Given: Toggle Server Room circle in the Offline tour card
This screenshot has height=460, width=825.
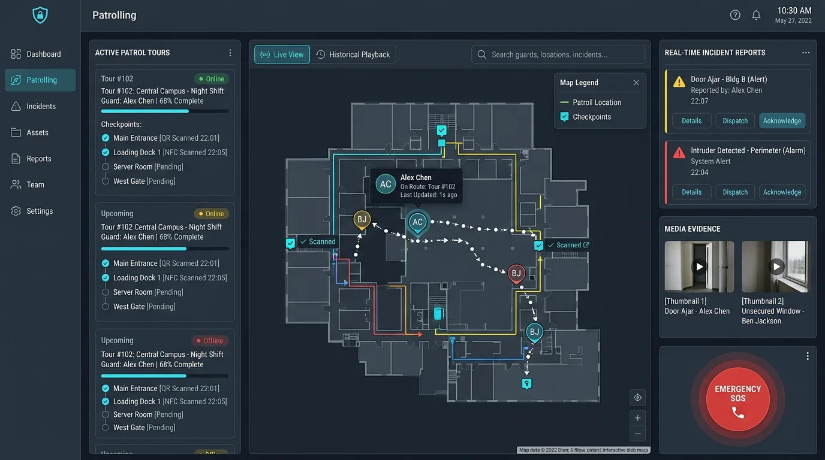Looking at the screenshot, I should click(106, 414).
